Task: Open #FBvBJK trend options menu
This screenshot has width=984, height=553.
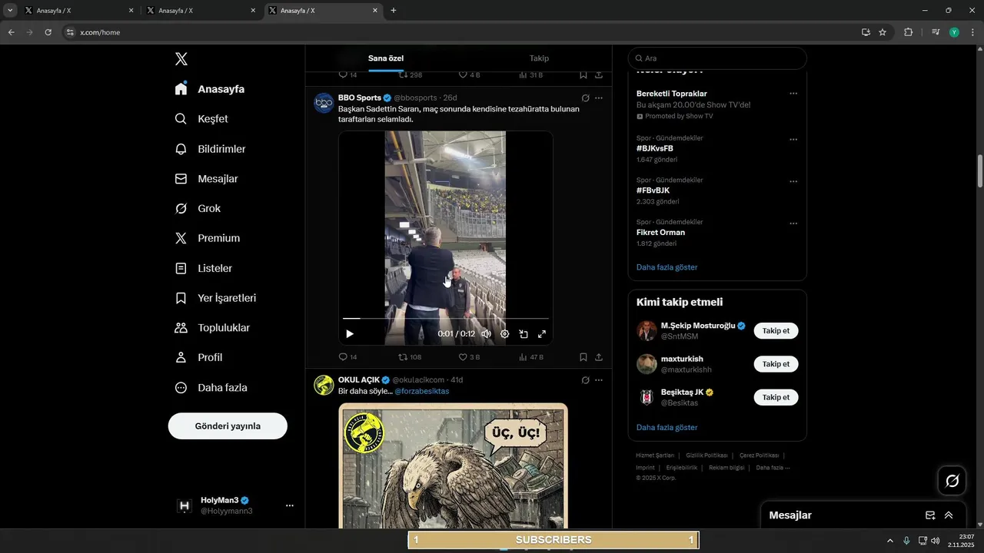Action: (793, 182)
